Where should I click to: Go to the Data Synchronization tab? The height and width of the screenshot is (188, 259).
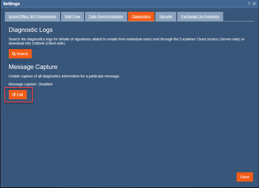pos(106,16)
